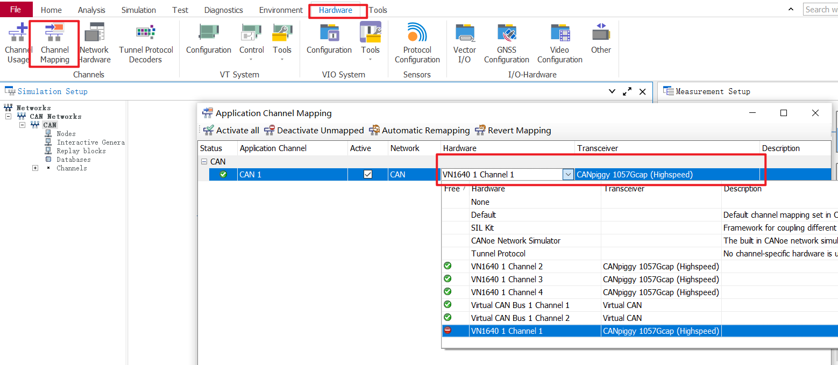Open Video Configuration
838x365 pixels.
[x=560, y=44]
